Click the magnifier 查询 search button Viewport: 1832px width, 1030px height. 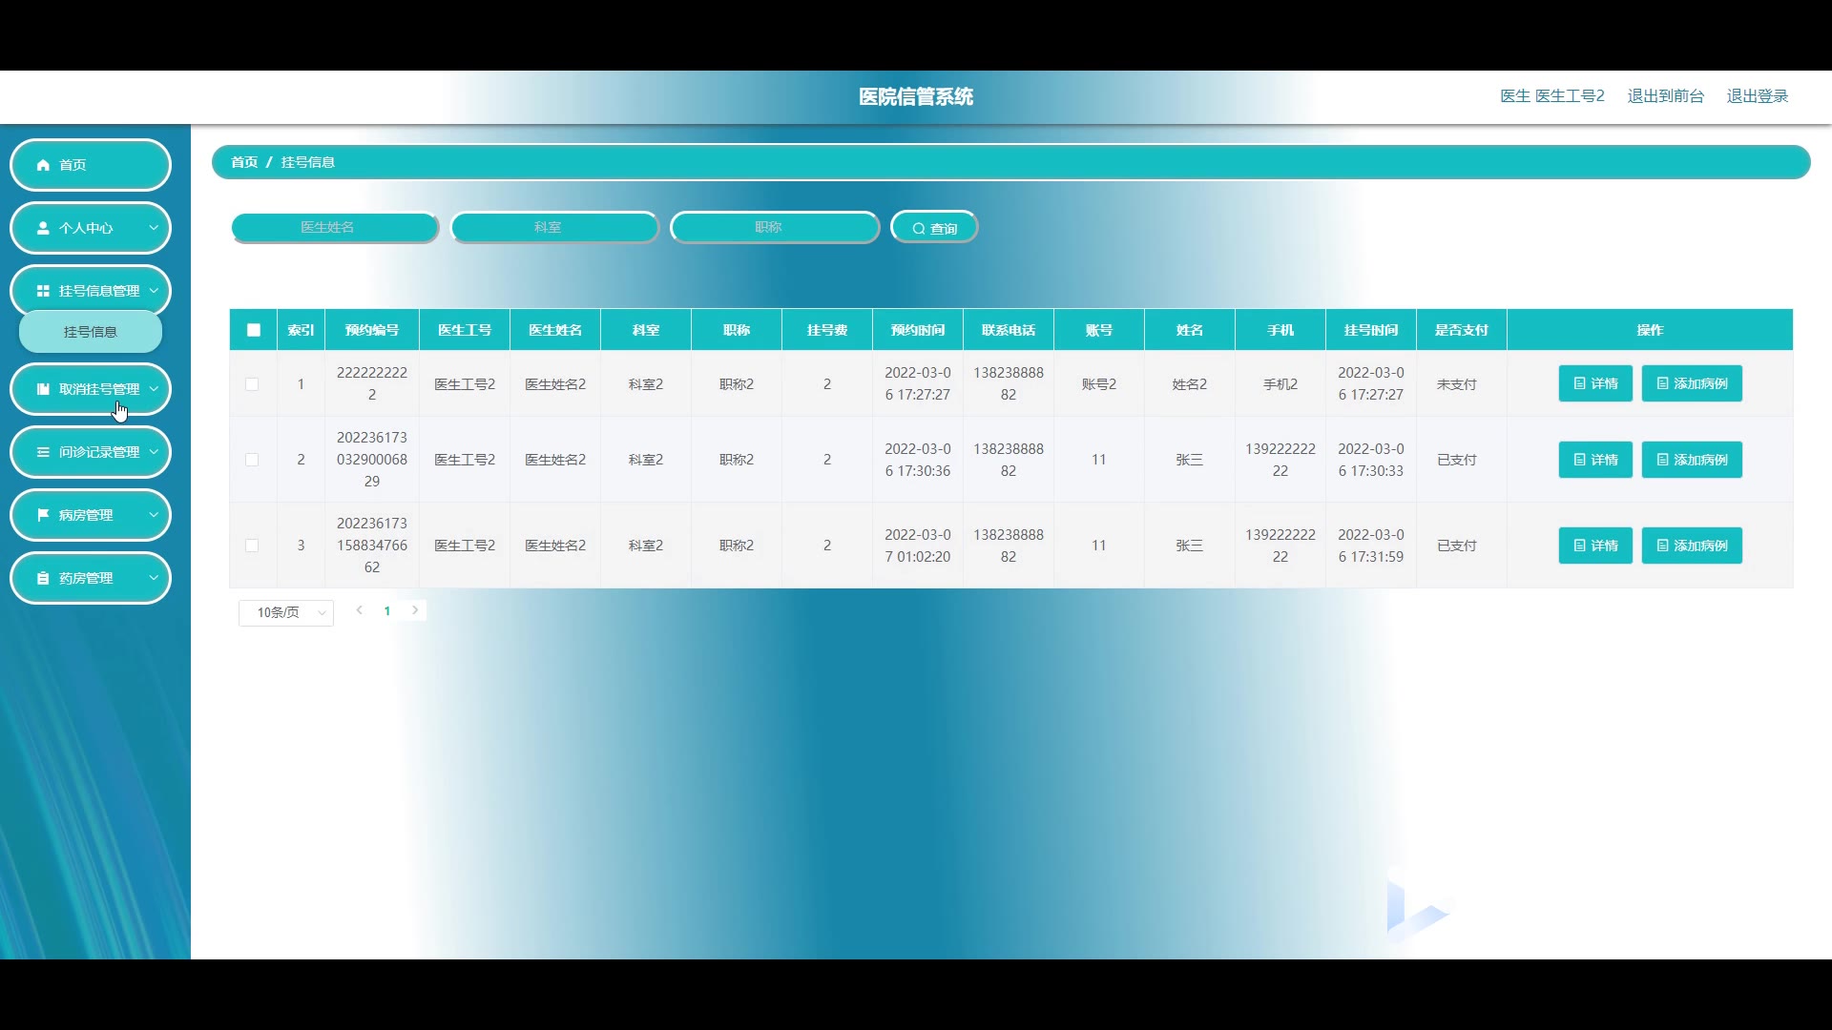(934, 228)
